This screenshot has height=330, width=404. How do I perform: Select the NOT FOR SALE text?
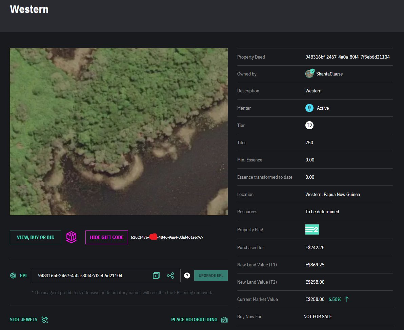318,316
